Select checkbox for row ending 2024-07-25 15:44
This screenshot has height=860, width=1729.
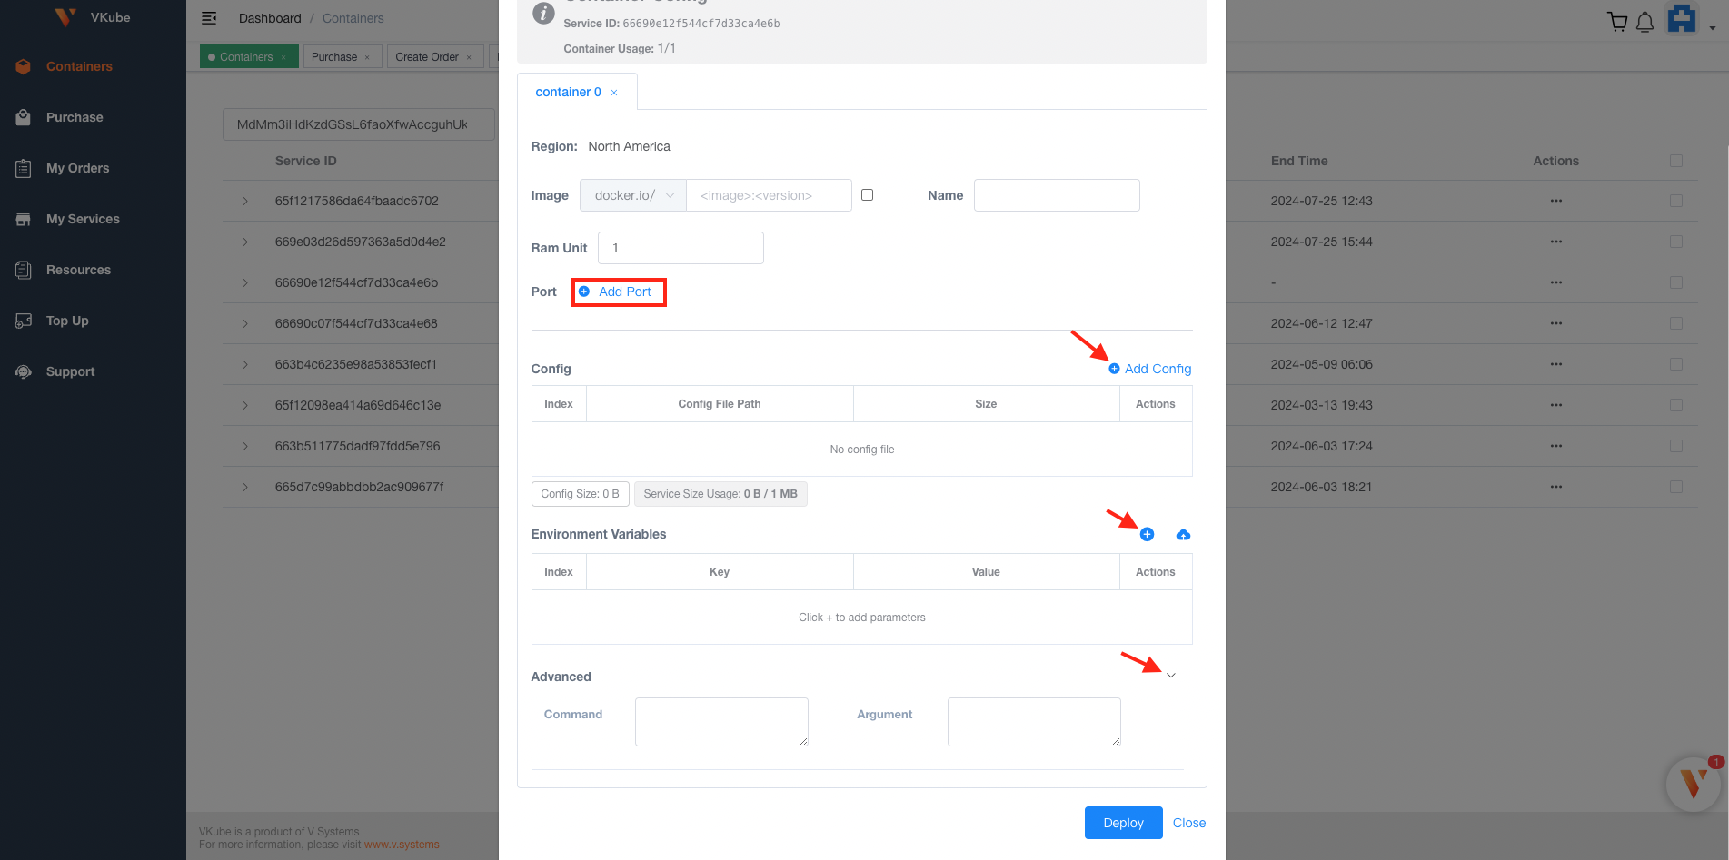pyautogui.click(x=1676, y=242)
